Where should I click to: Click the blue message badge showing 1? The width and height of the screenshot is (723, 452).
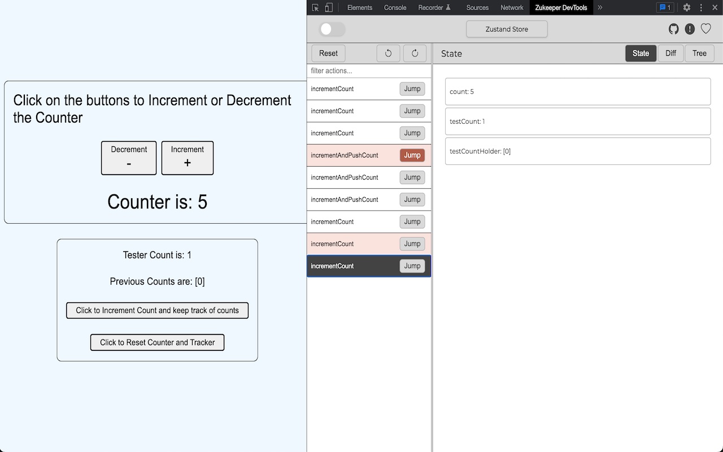665,7
